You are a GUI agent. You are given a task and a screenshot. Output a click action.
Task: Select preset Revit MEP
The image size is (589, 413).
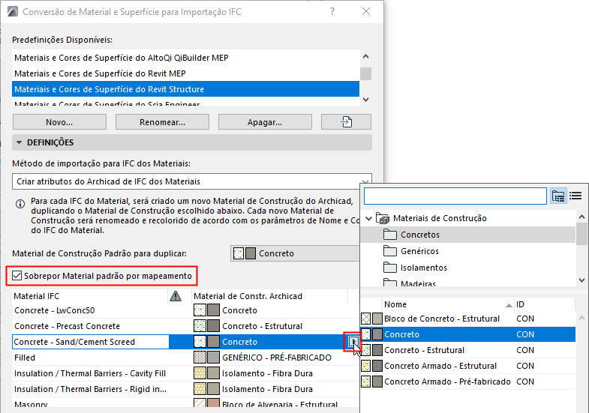click(x=185, y=73)
